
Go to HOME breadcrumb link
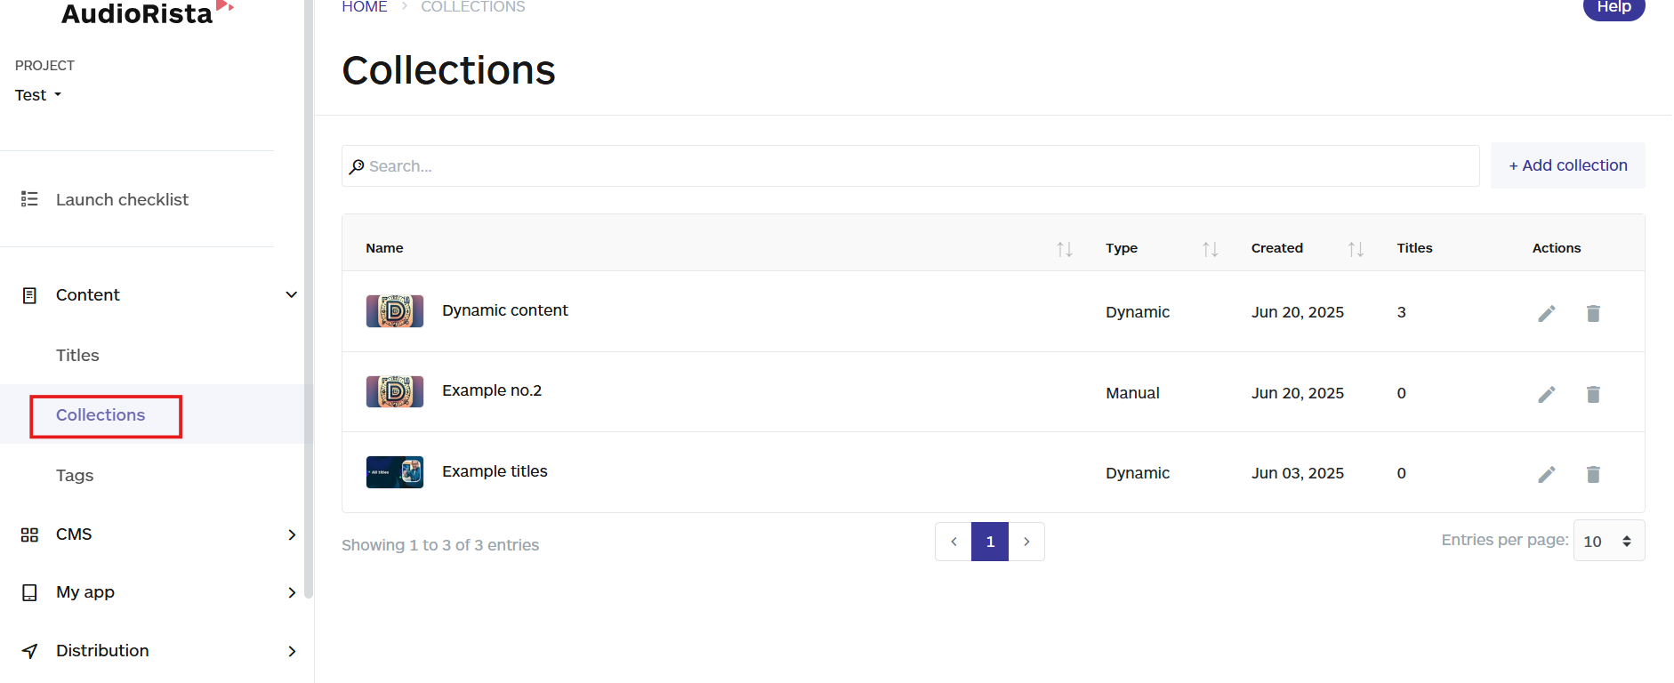tap(365, 7)
